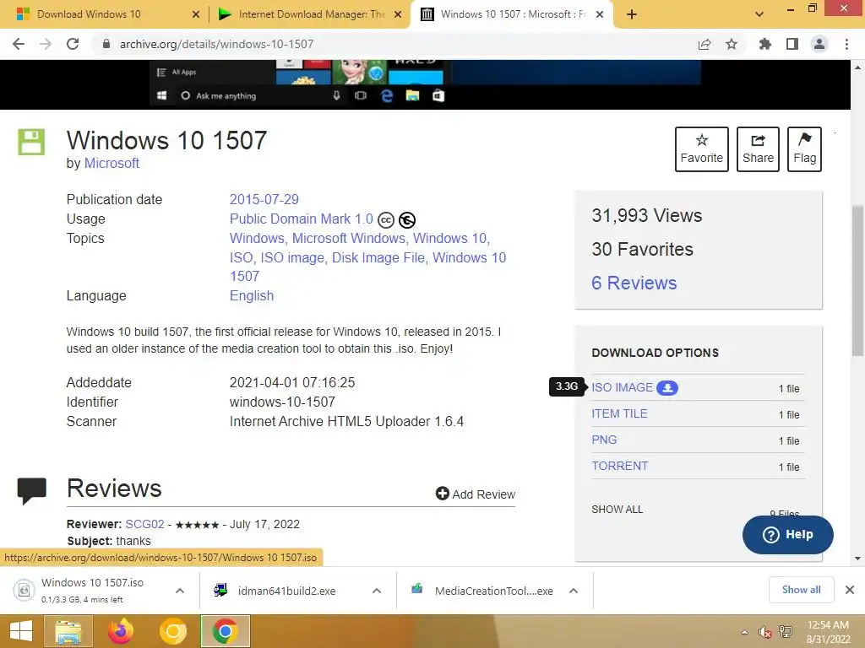865x648 pixels.
Task: Click the Windows 10 screenshot preview image
Action: (x=425, y=85)
